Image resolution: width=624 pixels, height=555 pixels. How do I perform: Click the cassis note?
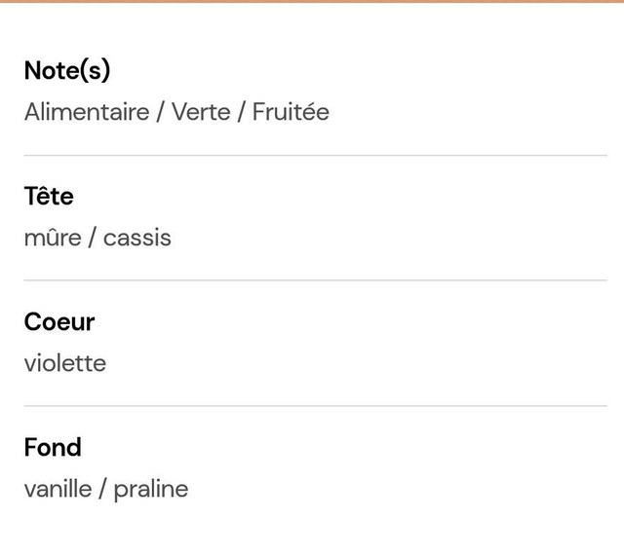[x=137, y=239]
